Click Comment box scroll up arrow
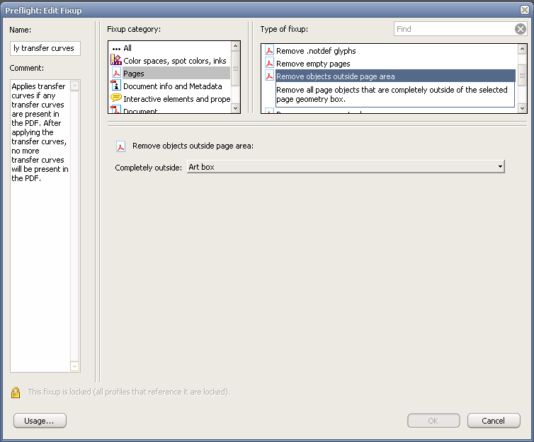 click(x=75, y=86)
